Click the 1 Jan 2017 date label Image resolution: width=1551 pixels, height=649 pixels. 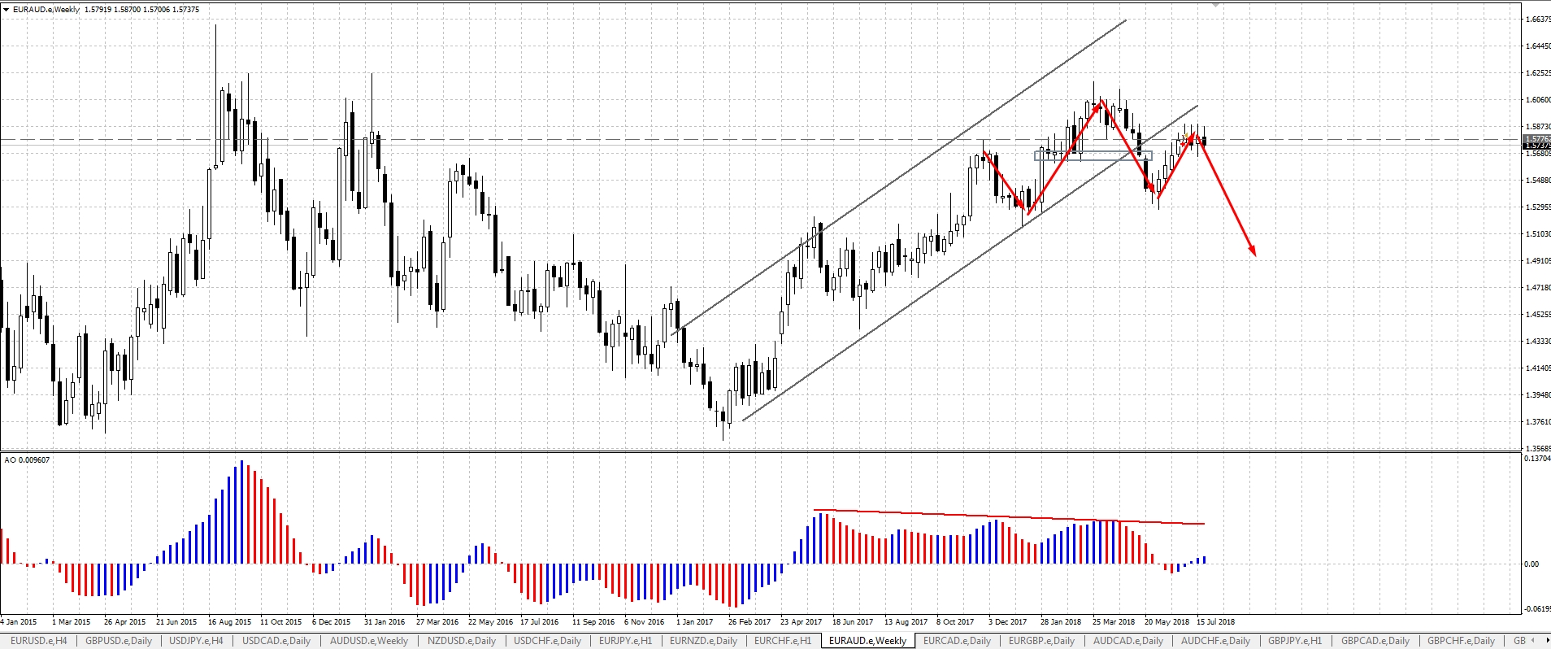tap(694, 621)
